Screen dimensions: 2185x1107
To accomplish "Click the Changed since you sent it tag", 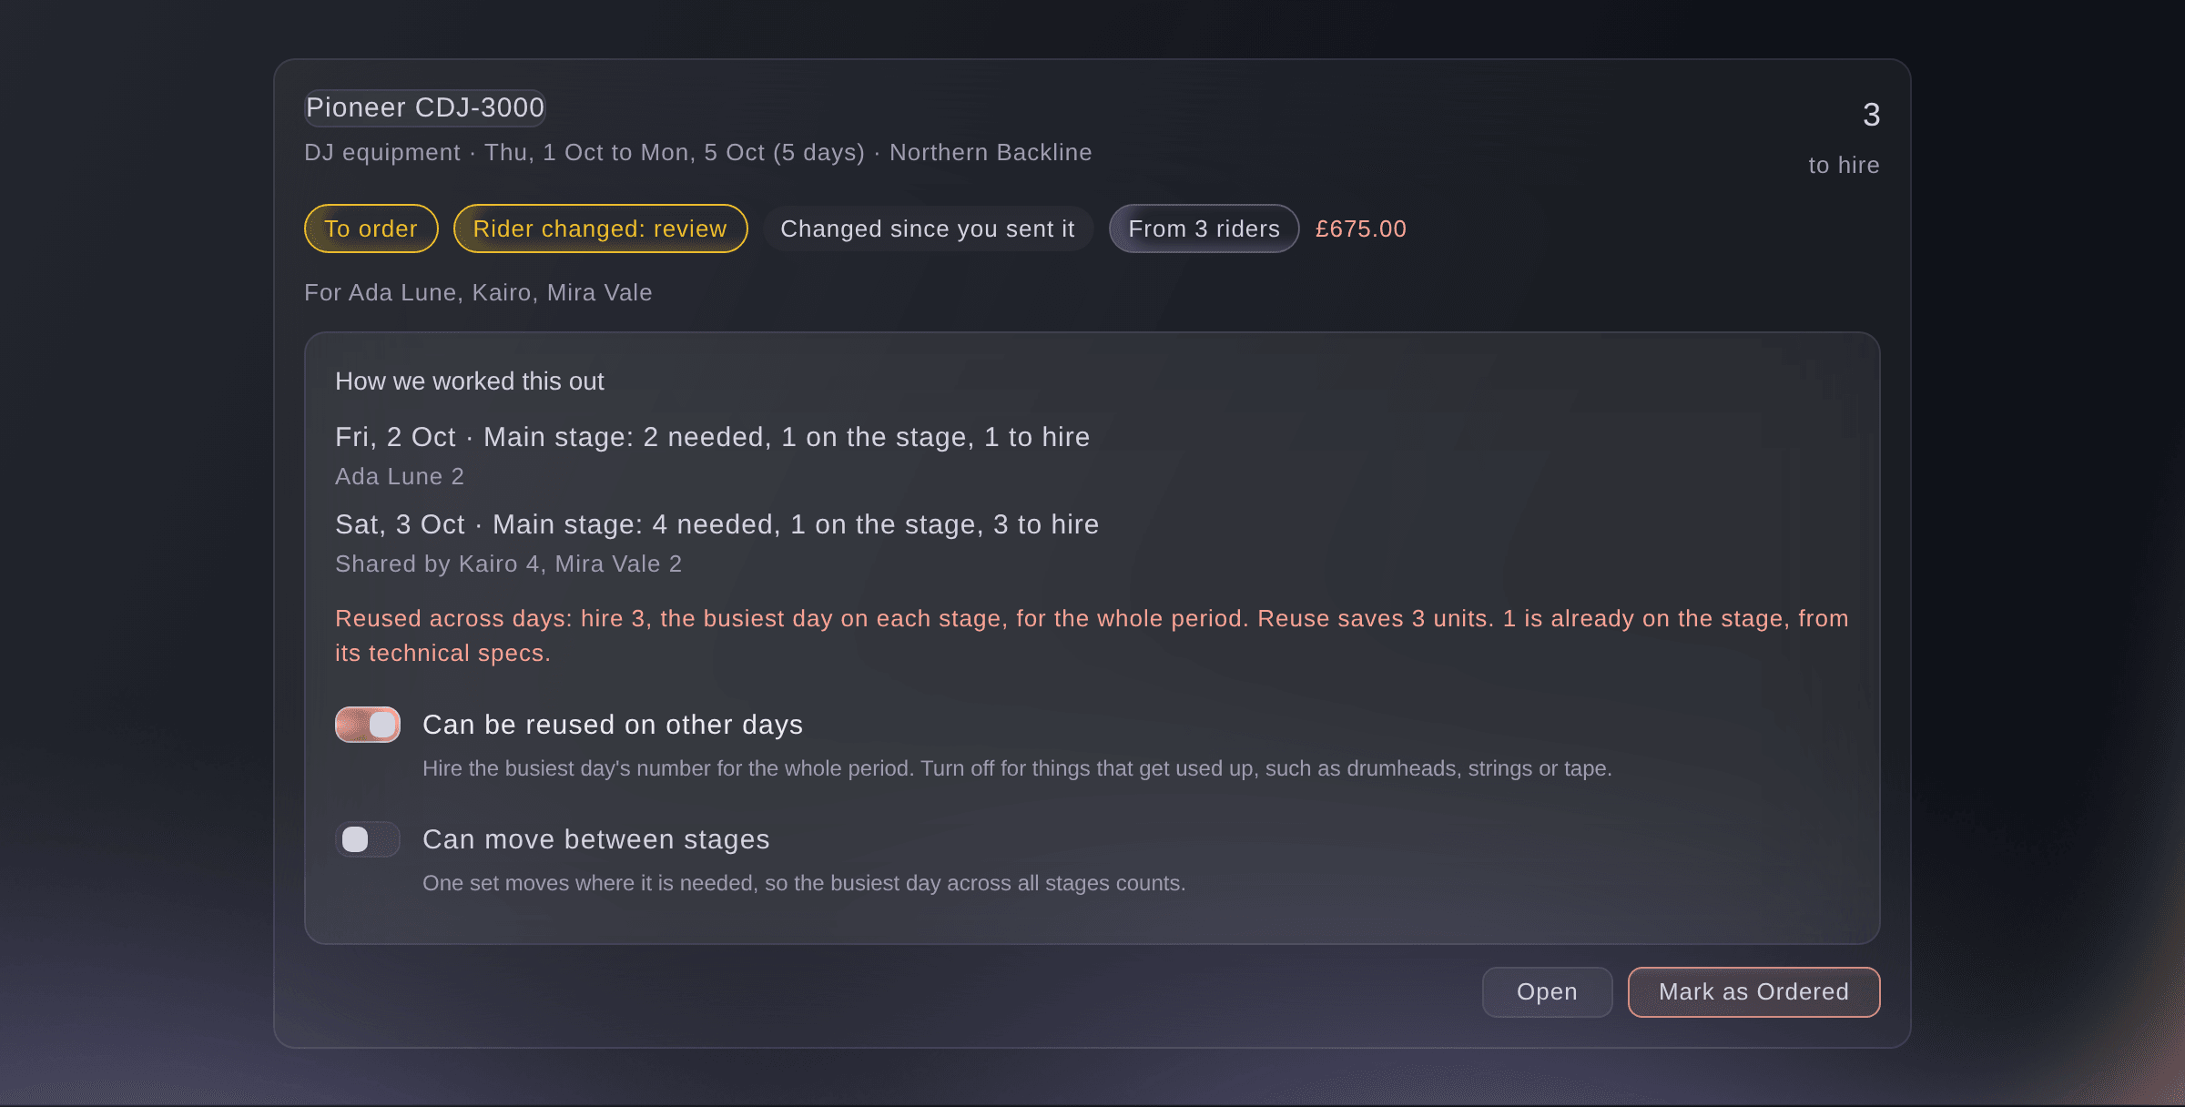I will (928, 229).
